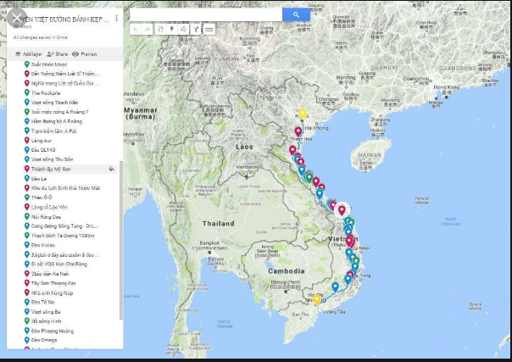Click the green pin icon of Núi Răng Cưa
The image size is (512, 362).
[27, 216]
